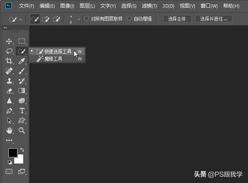
Task: Click the Photoshop Ps logo icon
Action: click(x=8, y=6)
